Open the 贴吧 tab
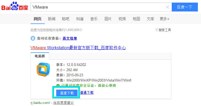Viewport: 201px width, 106px height. tap(66, 19)
